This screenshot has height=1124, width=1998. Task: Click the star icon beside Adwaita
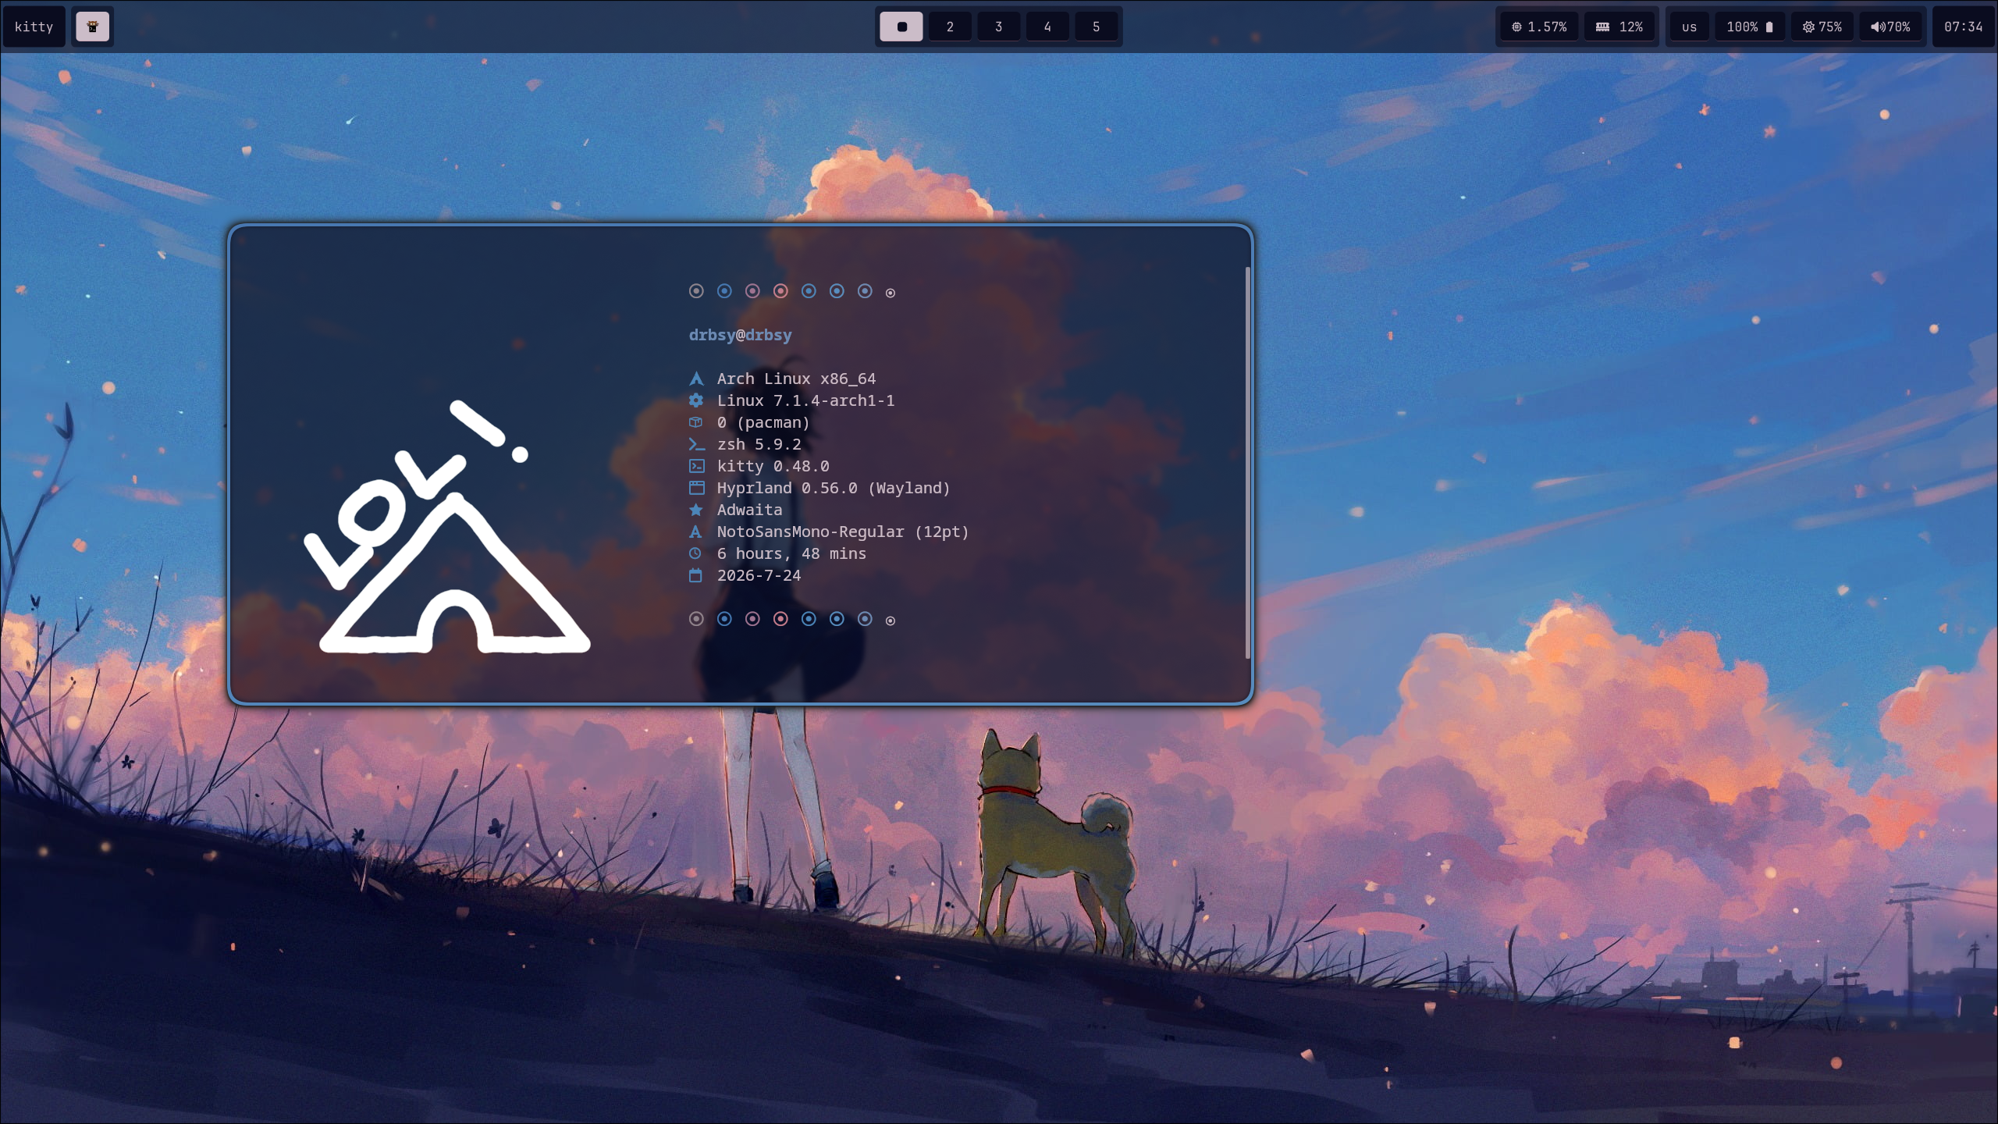(696, 510)
